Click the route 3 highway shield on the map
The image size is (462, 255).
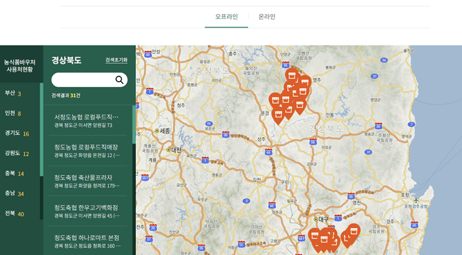tap(246, 201)
